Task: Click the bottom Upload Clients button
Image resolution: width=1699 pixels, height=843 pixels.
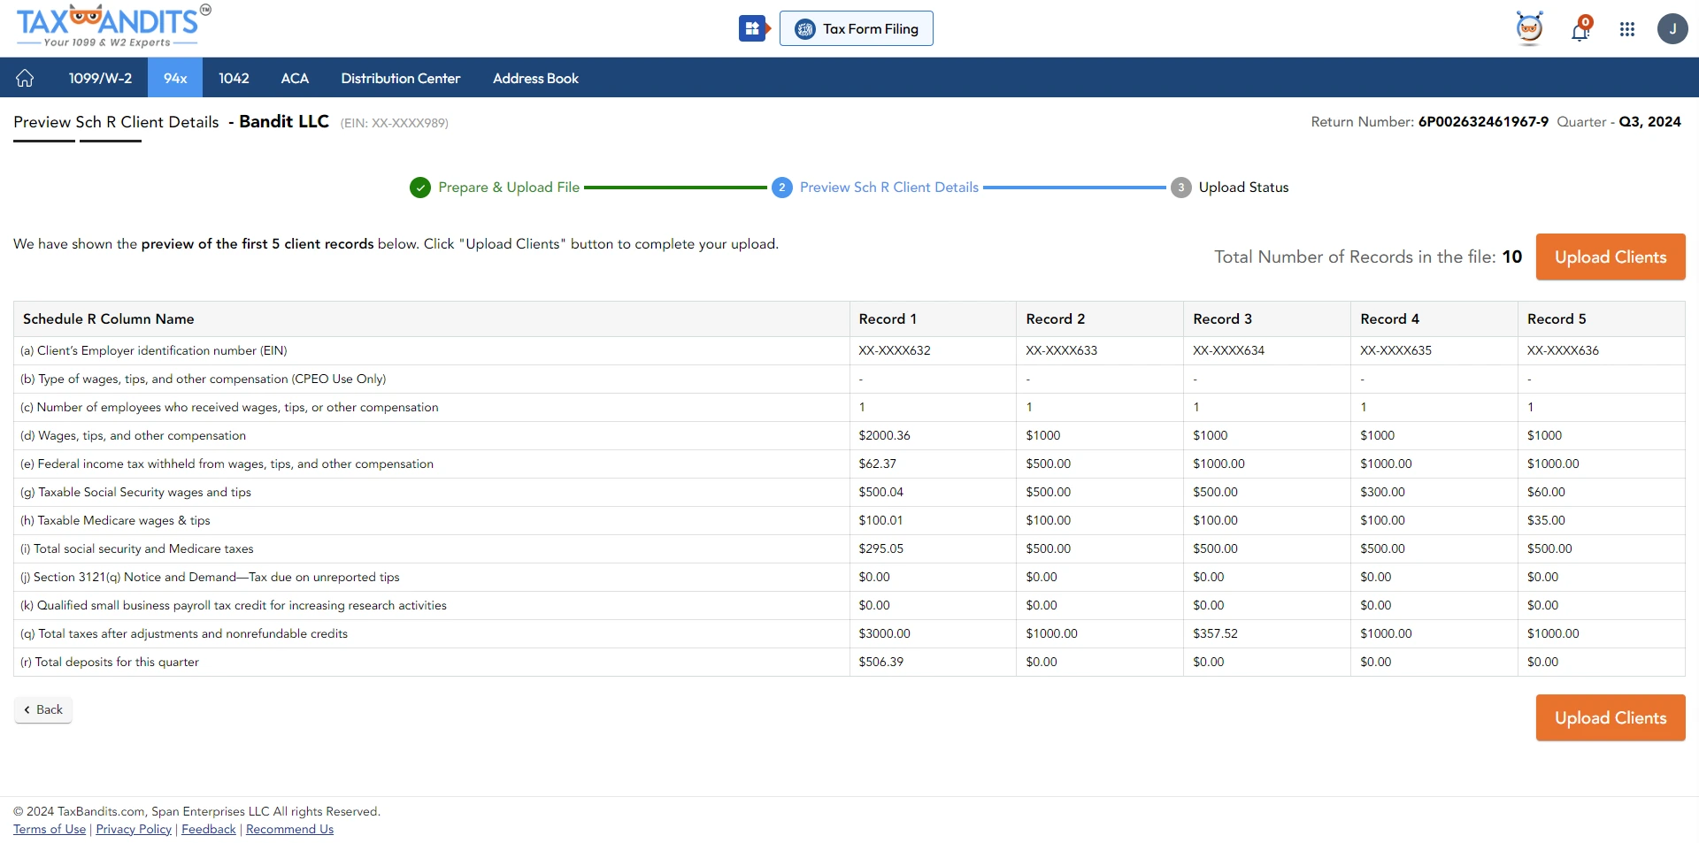Action: pyautogui.click(x=1611, y=717)
